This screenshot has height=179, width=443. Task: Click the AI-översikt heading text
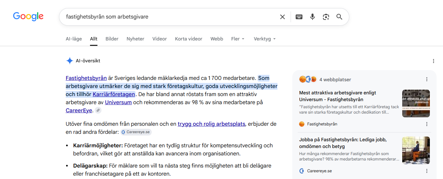[x=88, y=61]
